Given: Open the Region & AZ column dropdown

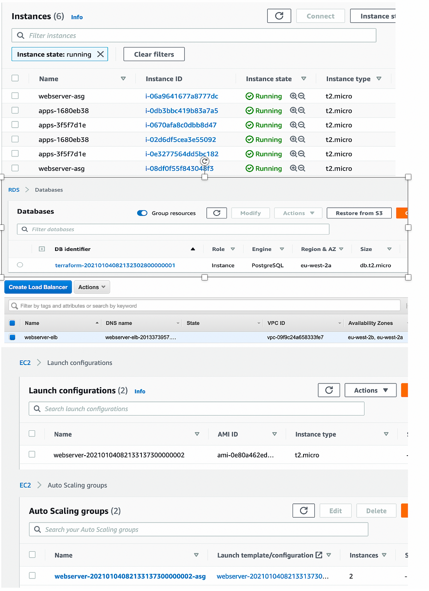Looking at the screenshot, I should 341,249.
